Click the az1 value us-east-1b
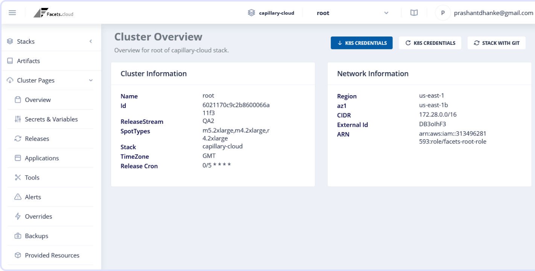Viewport: 535px width, 271px height. pos(433,105)
